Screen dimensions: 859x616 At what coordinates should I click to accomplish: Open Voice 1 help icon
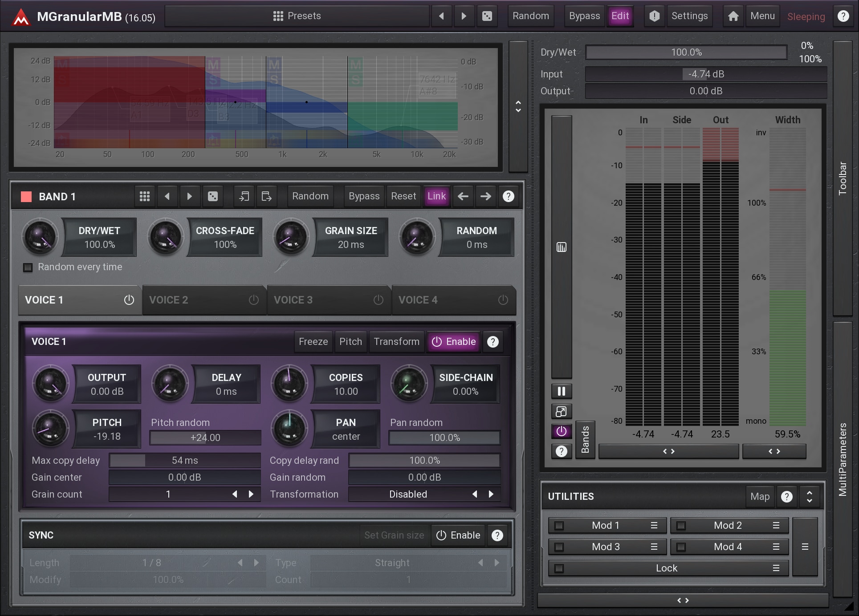493,342
